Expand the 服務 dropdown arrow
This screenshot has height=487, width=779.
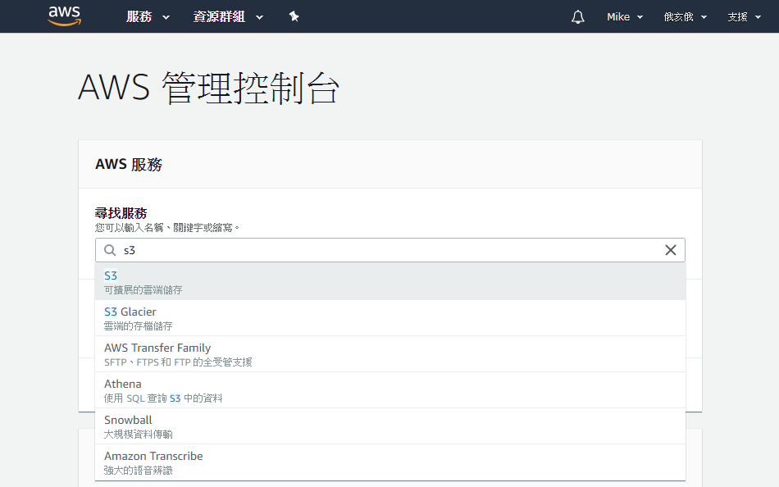click(x=166, y=17)
